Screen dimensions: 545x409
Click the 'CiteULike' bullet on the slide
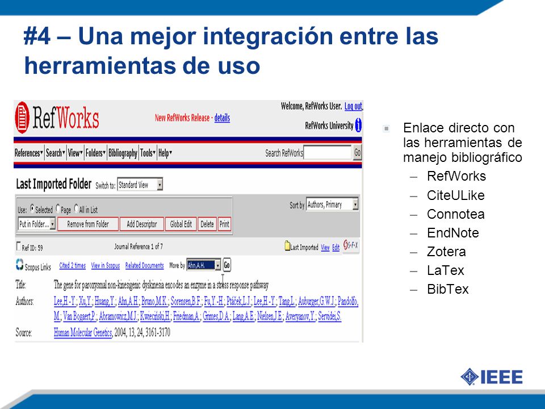tap(456, 195)
